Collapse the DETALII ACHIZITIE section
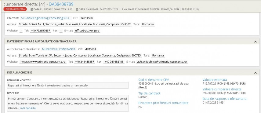Viewport: 261px width, 113px height. pyautogui.click(x=255, y=73)
